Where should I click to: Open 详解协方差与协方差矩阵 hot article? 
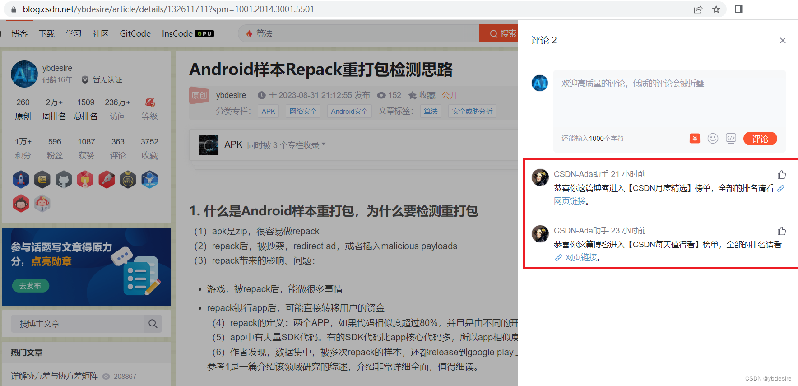pyautogui.click(x=54, y=376)
